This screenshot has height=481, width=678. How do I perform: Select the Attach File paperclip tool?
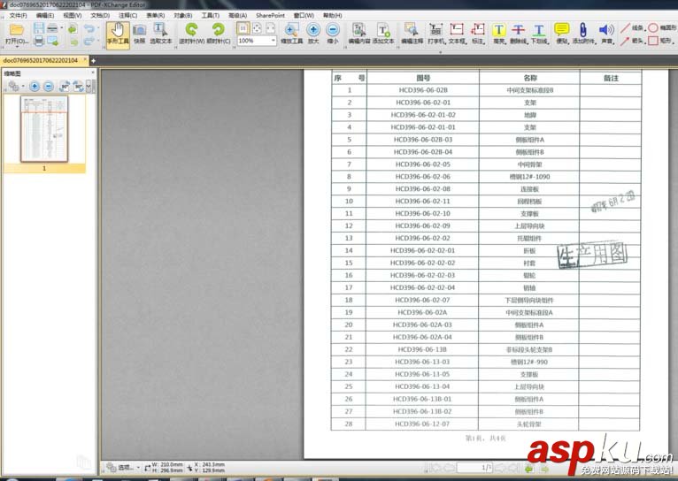(583, 34)
